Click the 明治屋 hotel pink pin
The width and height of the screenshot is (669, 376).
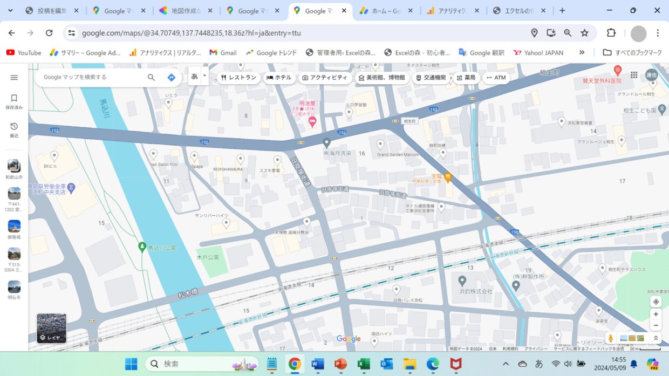pos(312,122)
